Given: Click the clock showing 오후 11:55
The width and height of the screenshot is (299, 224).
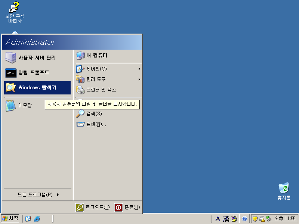Looking at the screenshot, I should 285,219.
